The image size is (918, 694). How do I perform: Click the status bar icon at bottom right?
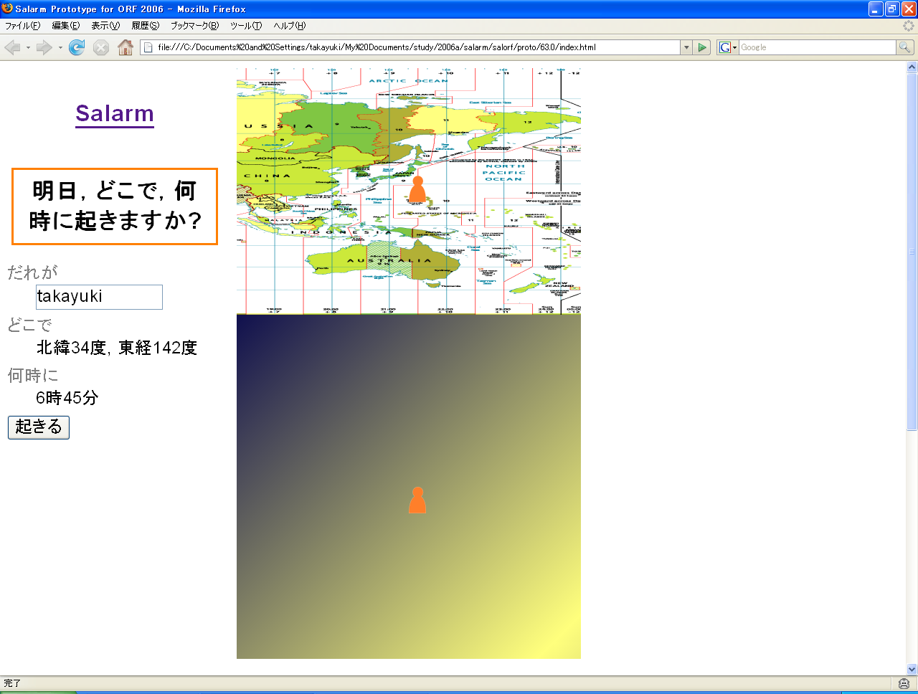(904, 683)
